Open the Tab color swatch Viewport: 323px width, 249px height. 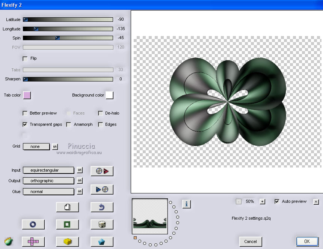(27, 95)
